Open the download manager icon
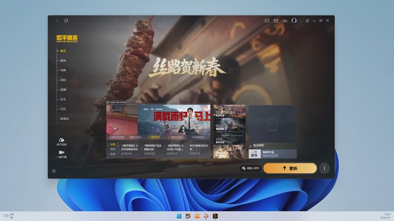 [285, 21]
